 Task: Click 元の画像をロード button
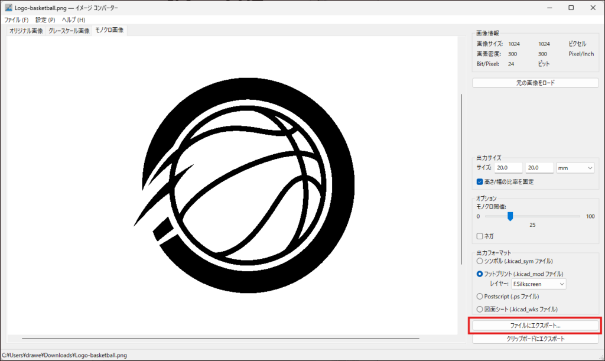coord(535,83)
